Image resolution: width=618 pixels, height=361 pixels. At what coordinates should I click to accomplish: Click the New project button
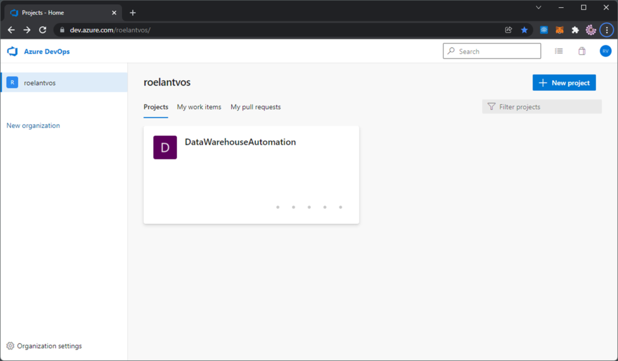click(564, 82)
